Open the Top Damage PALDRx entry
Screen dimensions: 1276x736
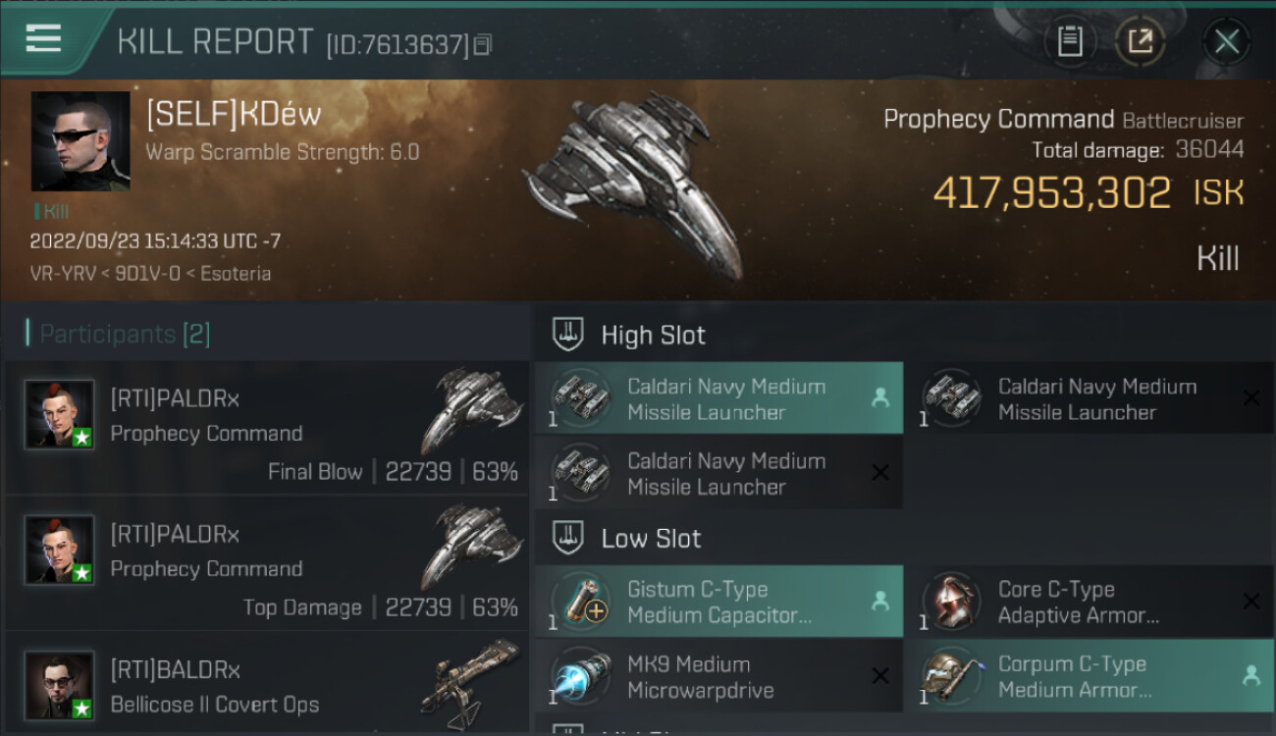click(267, 563)
